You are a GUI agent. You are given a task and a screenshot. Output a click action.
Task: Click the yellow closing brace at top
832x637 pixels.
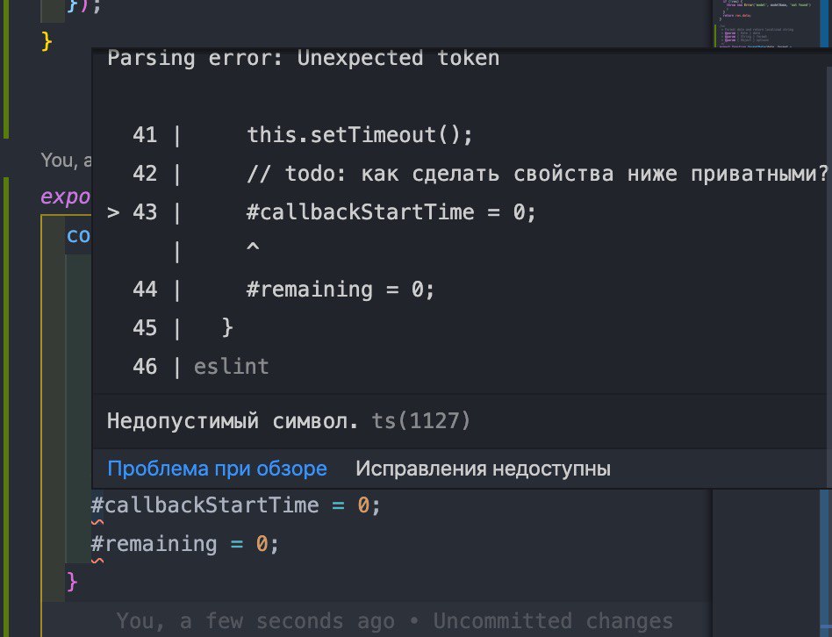pyautogui.click(x=47, y=42)
